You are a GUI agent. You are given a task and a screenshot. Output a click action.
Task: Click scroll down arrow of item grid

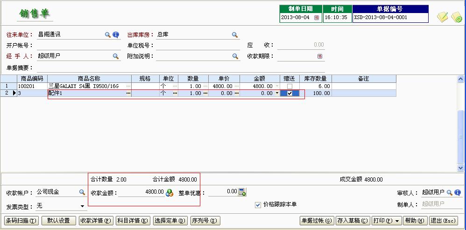(461, 168)
